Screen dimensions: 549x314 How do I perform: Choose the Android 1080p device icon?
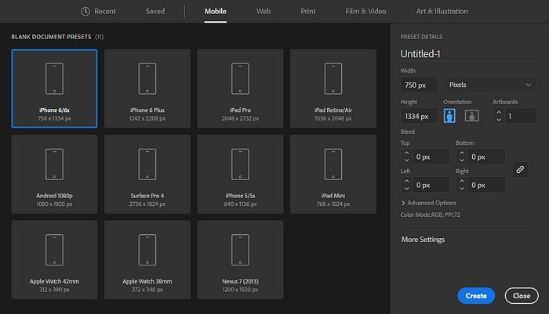(x=54, y=164)
